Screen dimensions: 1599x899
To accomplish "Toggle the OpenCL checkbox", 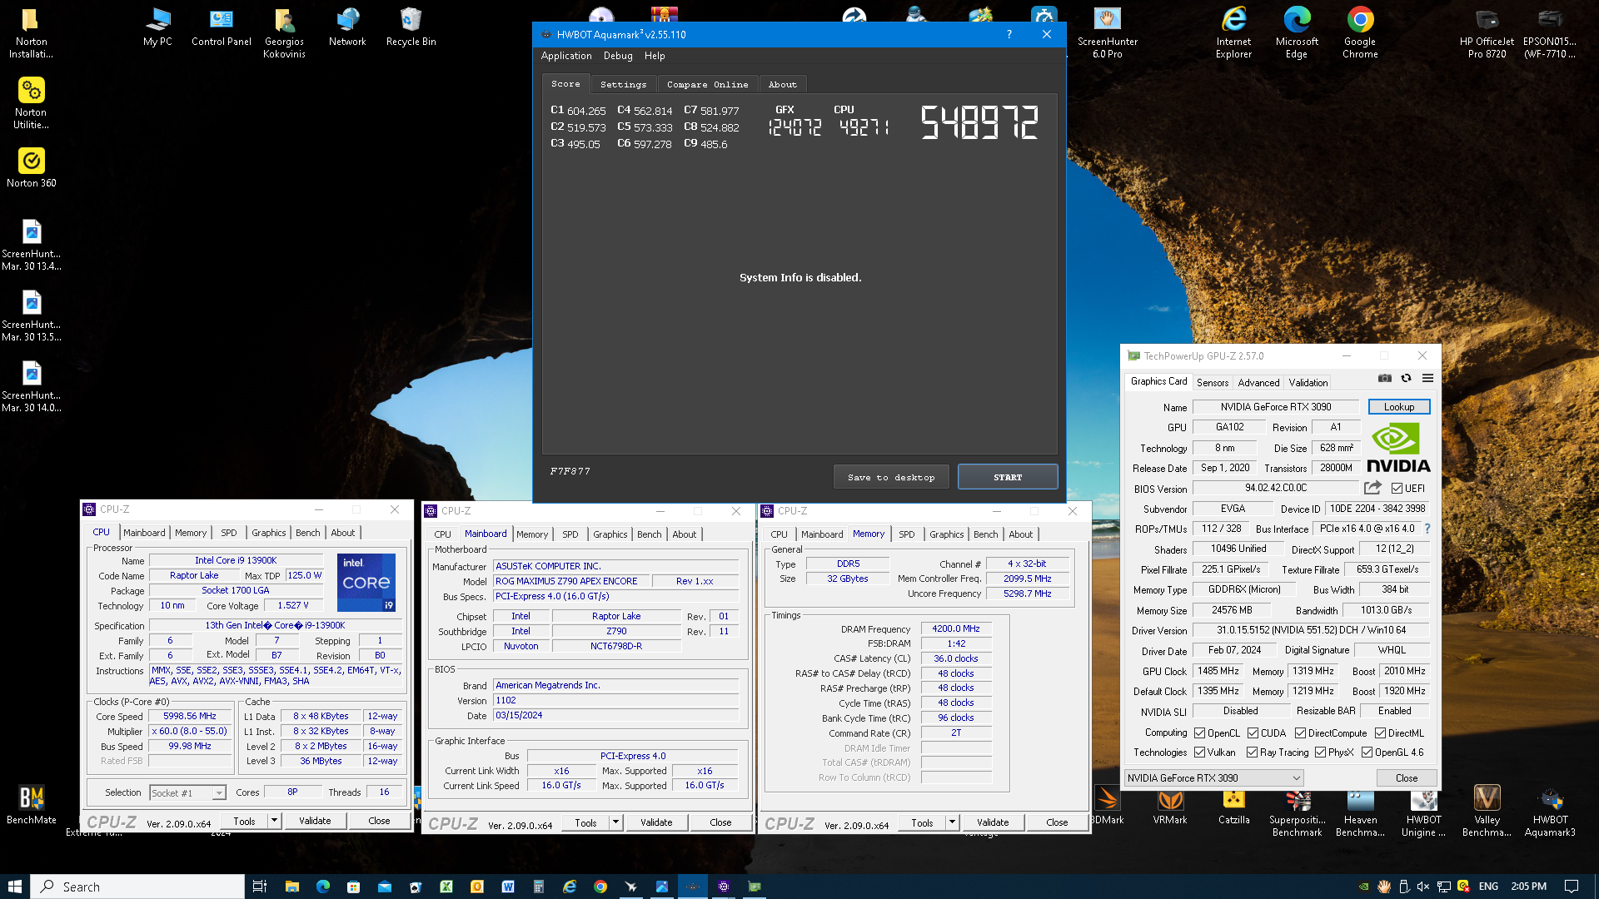I will [x=1199, y=733].
